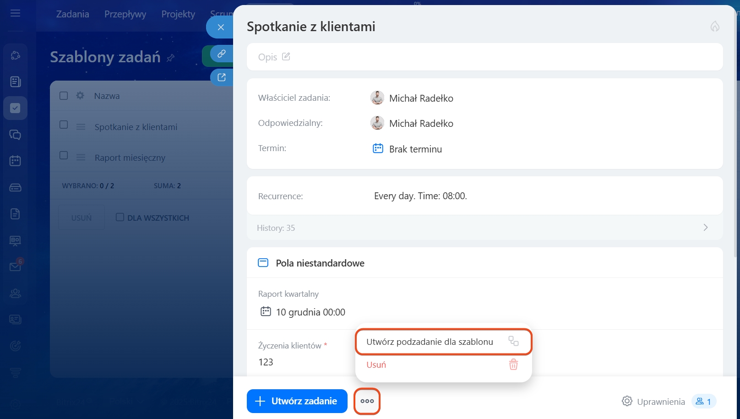740x419 pixels.
Task: Open the three-dots more actions menu
Action: pos(367,401)
